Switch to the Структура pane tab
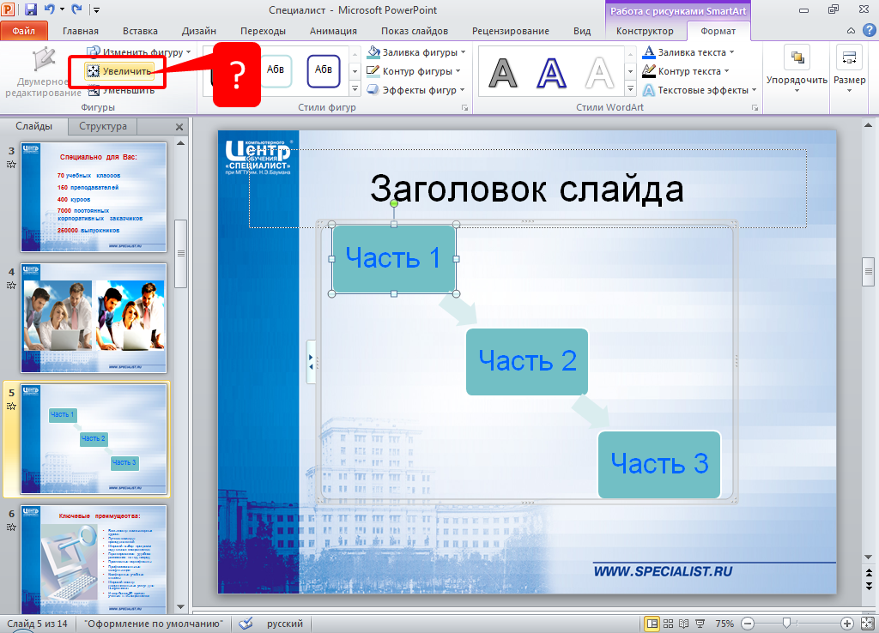The image size is (879, 633). (102, 126)
